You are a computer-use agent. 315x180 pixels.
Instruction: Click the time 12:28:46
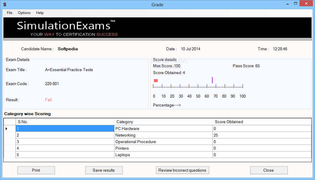coord(280,49)
